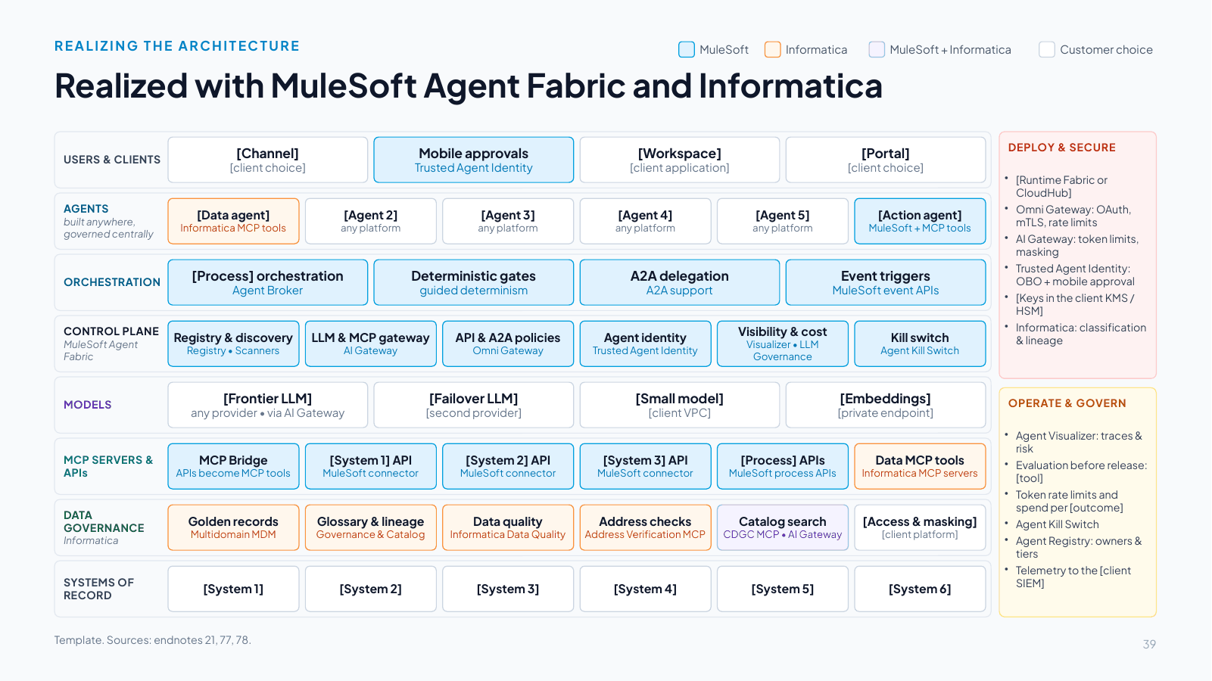The image size is (1212, 681).
Task: Click the A2A delegation box
Action: [x=680, y=282]
